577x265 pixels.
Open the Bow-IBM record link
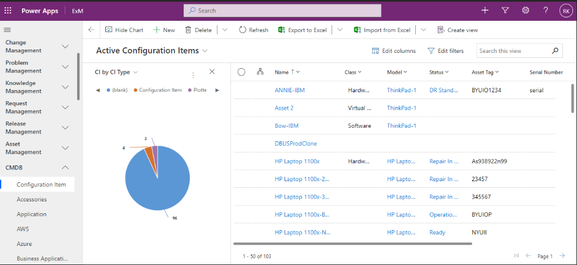click(x=287, y=125)
